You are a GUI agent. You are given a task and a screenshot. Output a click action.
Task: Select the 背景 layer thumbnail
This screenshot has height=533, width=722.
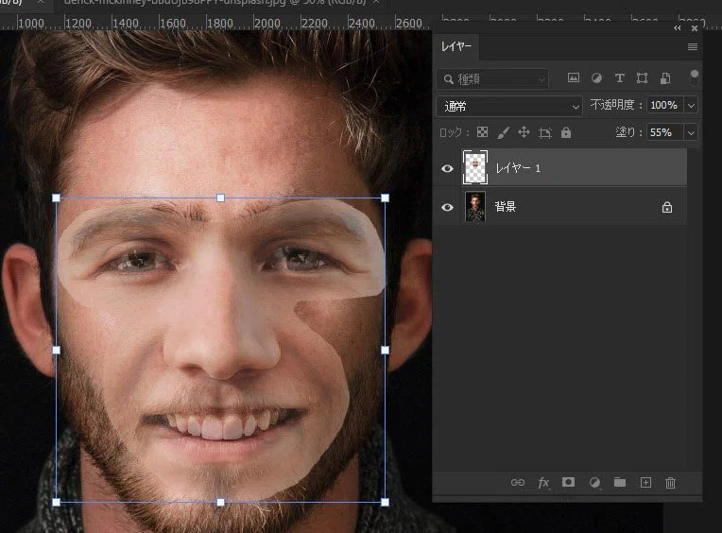475,207
